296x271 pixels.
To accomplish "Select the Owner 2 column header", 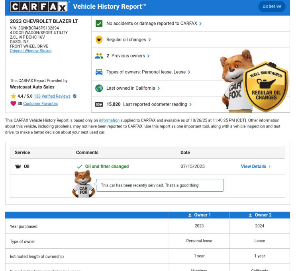I will (x=259, y=215).
